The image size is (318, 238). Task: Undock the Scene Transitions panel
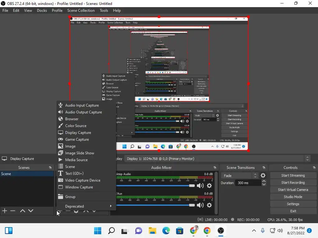264,168
